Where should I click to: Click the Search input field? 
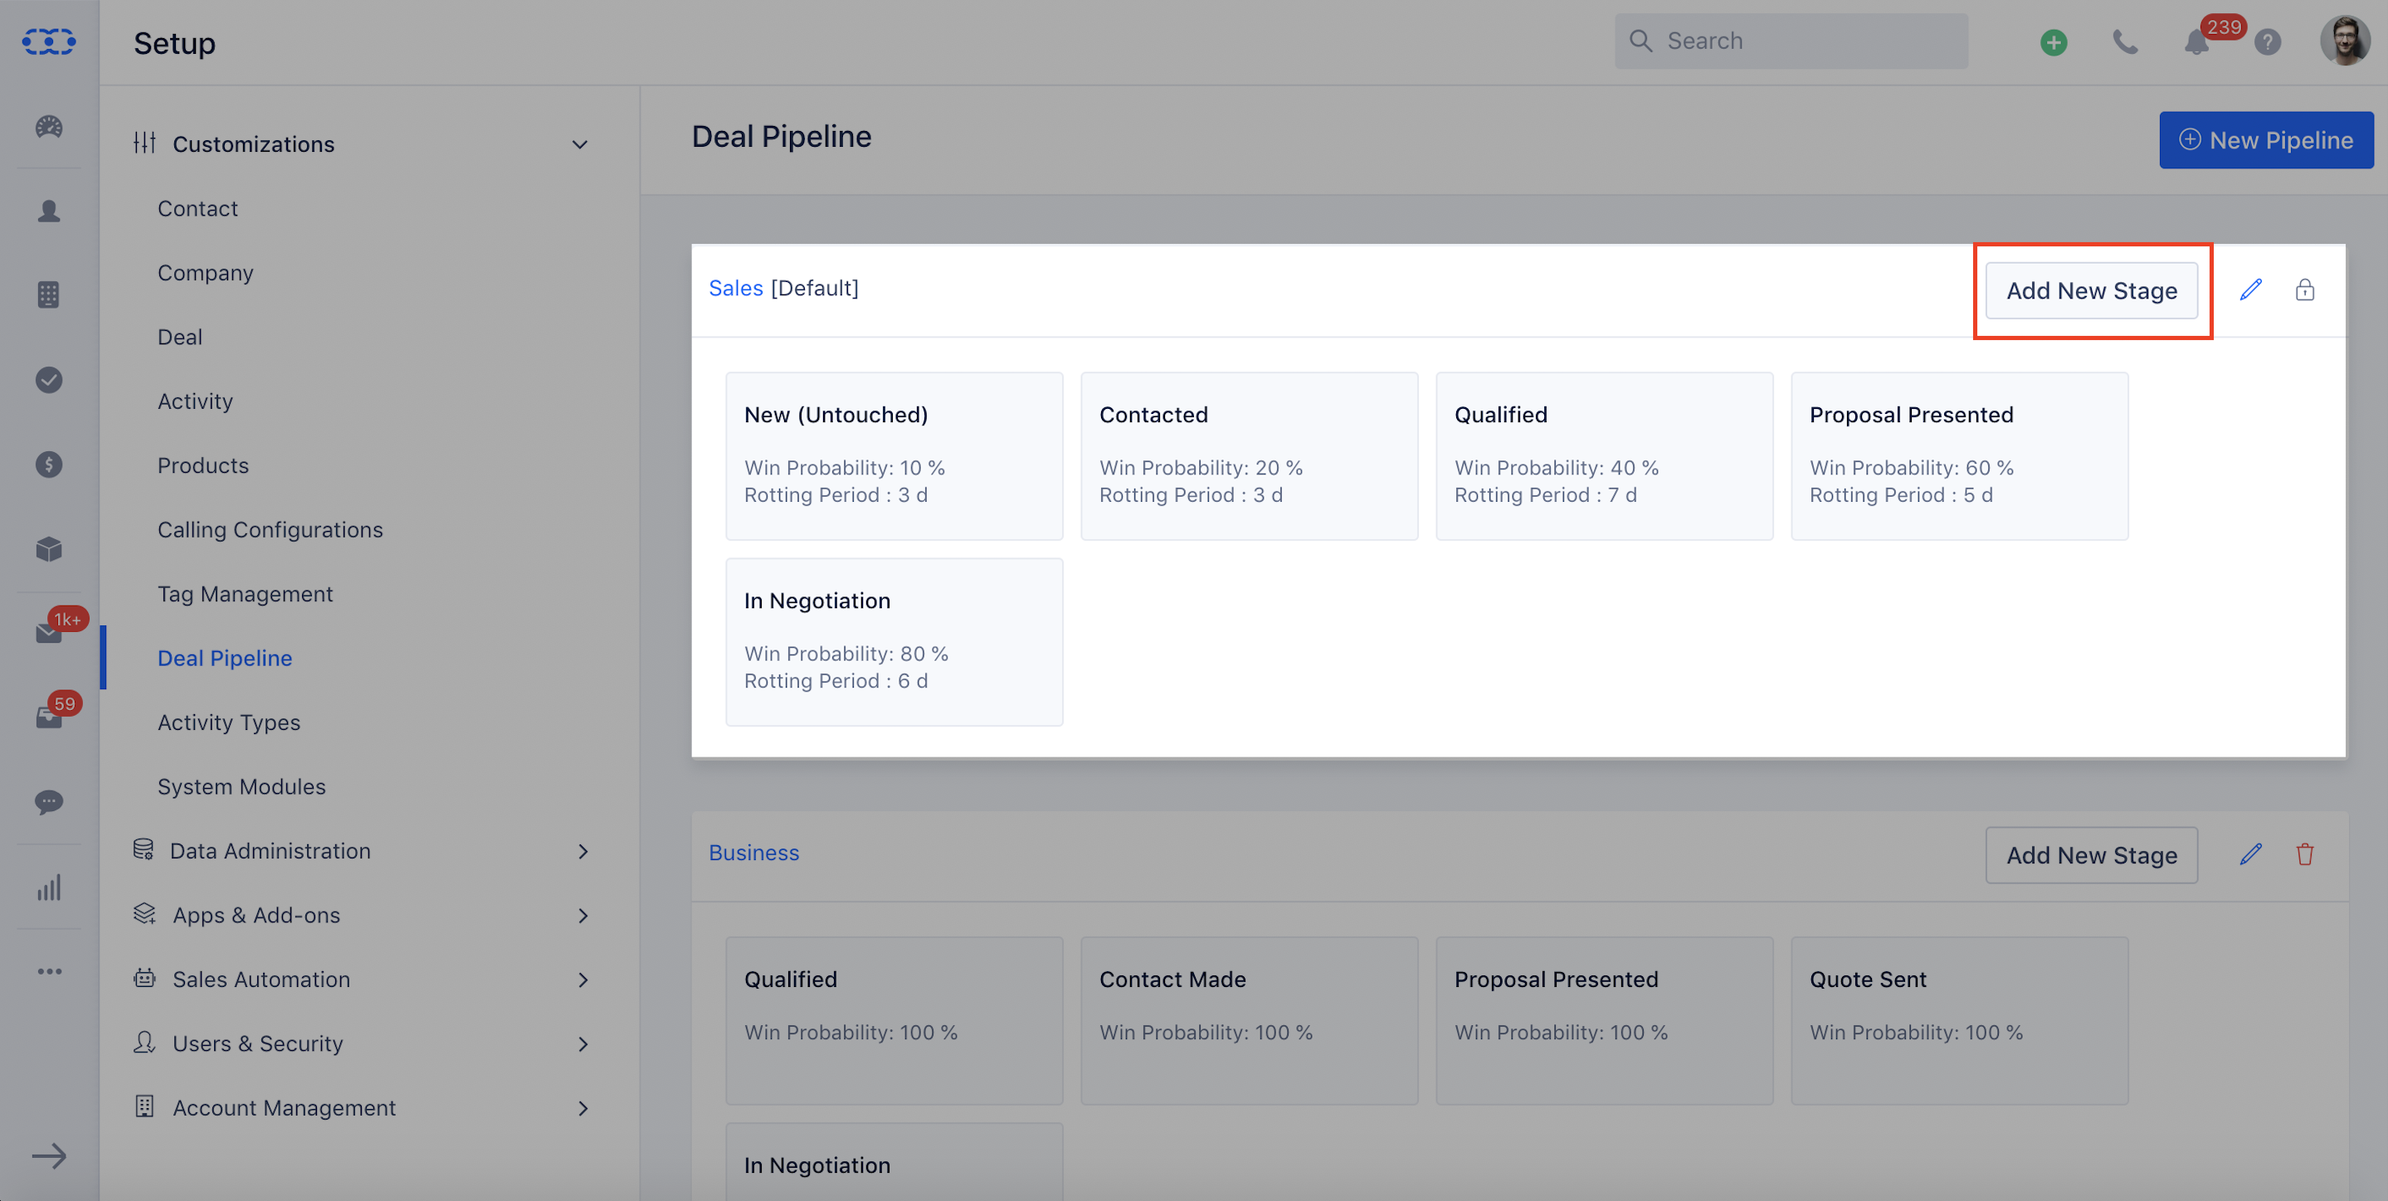(x=1791, y=41)
